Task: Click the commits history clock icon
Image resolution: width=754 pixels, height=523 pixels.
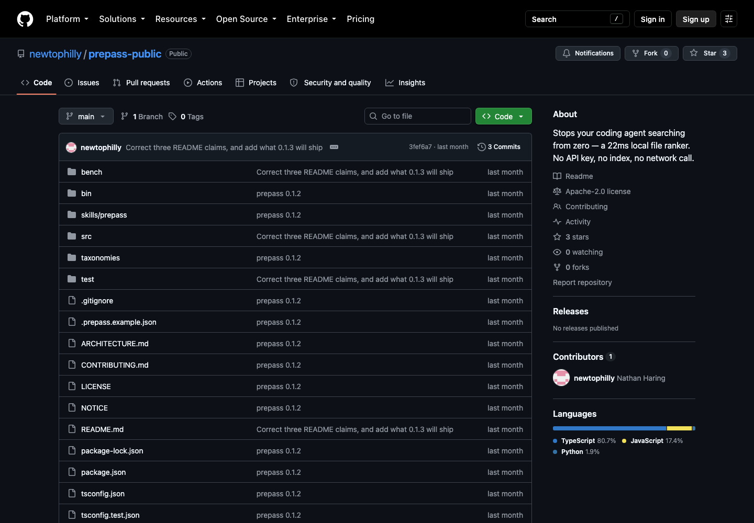Action: click(x=482, y=147)
